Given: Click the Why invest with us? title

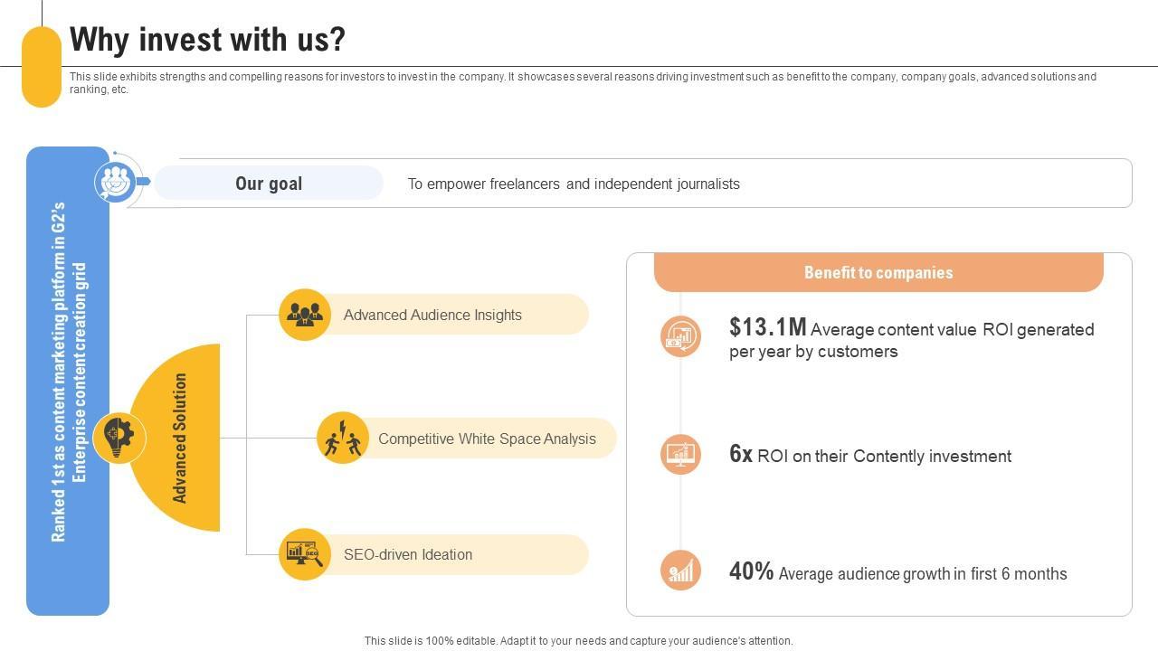Looking at the screenshot, I should 207,40.
